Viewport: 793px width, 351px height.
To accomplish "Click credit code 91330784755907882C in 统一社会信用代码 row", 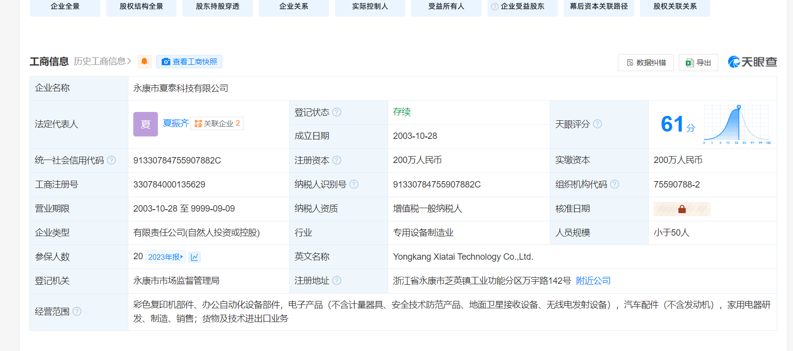I will click(x=177, y=161).
